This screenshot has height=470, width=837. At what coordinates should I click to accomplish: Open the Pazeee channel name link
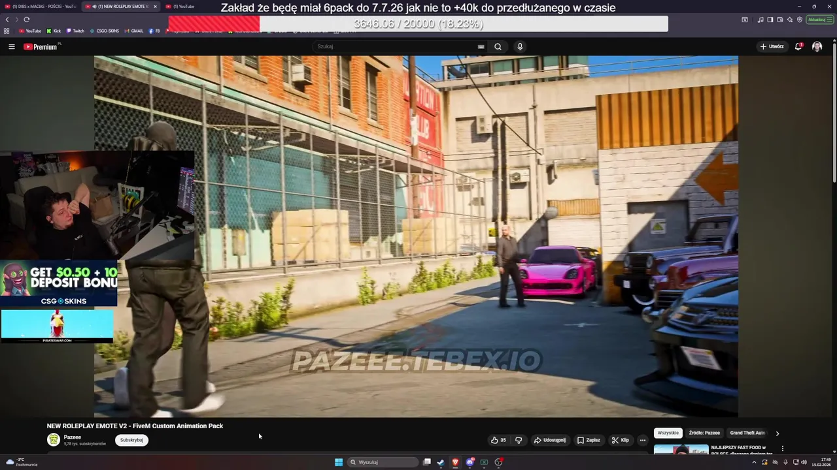click(72, 437)
